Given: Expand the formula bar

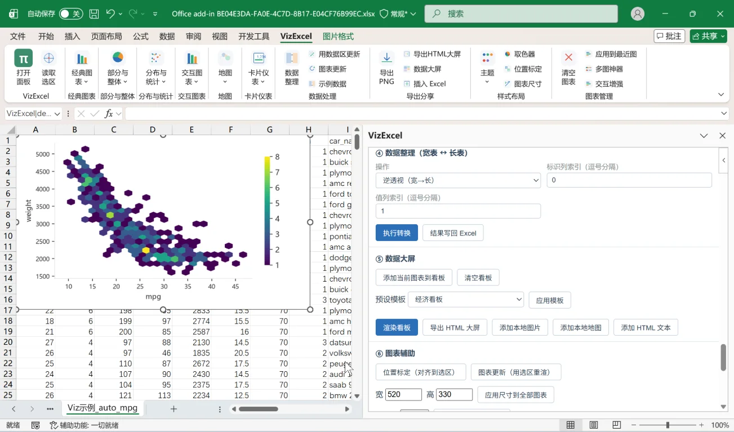Looking at the screenshot, I should [x=724, y=114].
